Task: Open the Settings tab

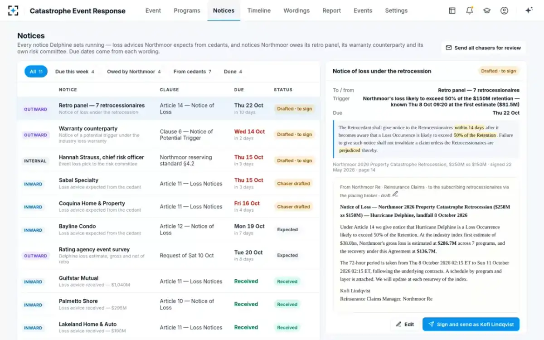Action: [396, 10]
